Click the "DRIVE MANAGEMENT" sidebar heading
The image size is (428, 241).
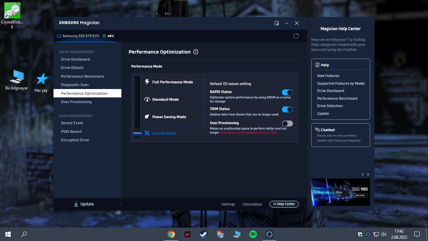[77, 52]
